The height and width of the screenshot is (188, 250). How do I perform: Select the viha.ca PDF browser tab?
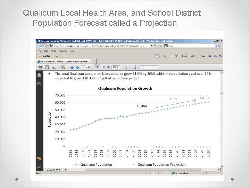point(64,61)
